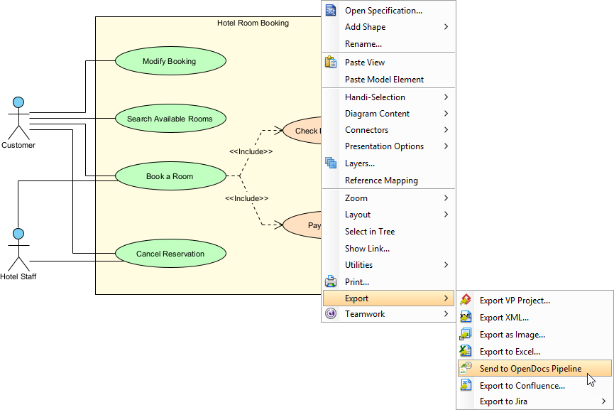This screenshot has width=614, height=410.
Task: Select the Book a Room use case
Action: 170,176
